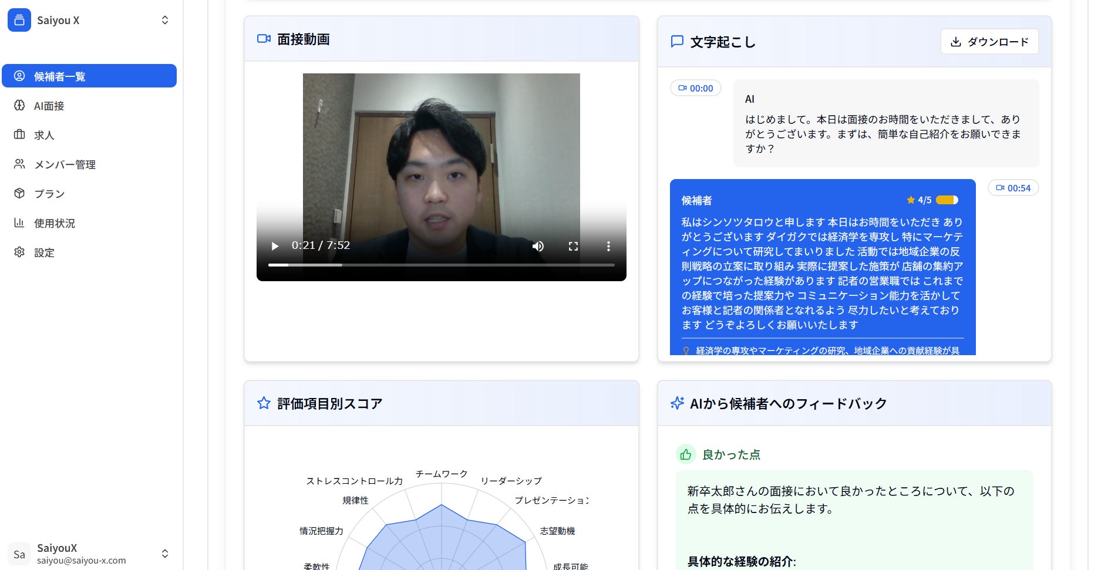The height and width of the screenshot is (570, 1108).
Task: Click the yellow score bar beside 4/5
Action: click(x=947, y=200)
